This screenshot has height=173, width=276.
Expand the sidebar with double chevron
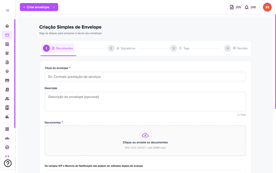coord(8,11)
